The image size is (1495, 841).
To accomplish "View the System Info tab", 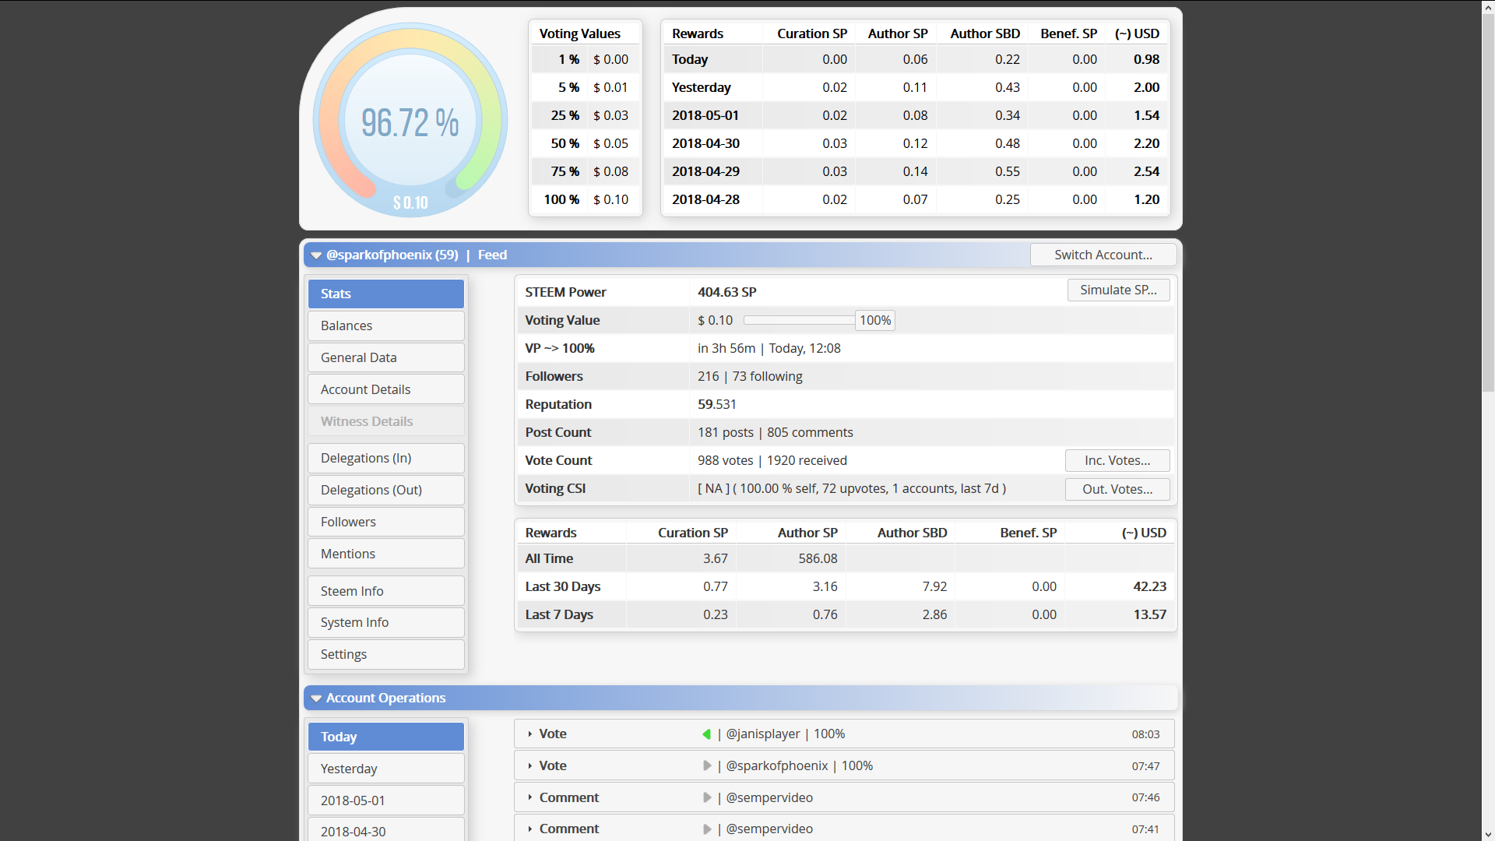I will coord(386,622).
